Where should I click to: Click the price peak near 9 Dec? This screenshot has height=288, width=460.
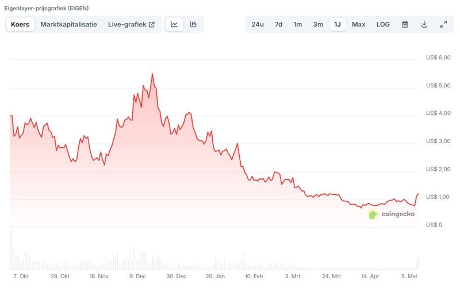(x=152, y=74)
